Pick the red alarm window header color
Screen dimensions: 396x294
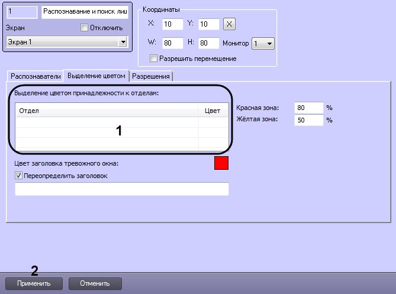click(x=221, y=163)
